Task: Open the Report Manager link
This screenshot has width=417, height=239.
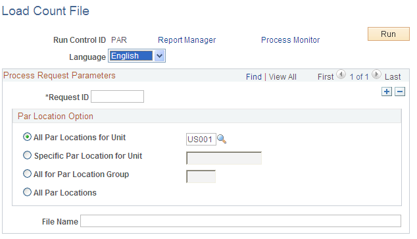Action: click(187, 40)
